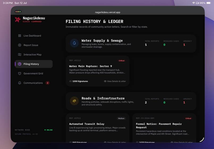214x149 pixels.
Task: Click the Live Dashboard grid icon
Action: [x=20, y=36]
